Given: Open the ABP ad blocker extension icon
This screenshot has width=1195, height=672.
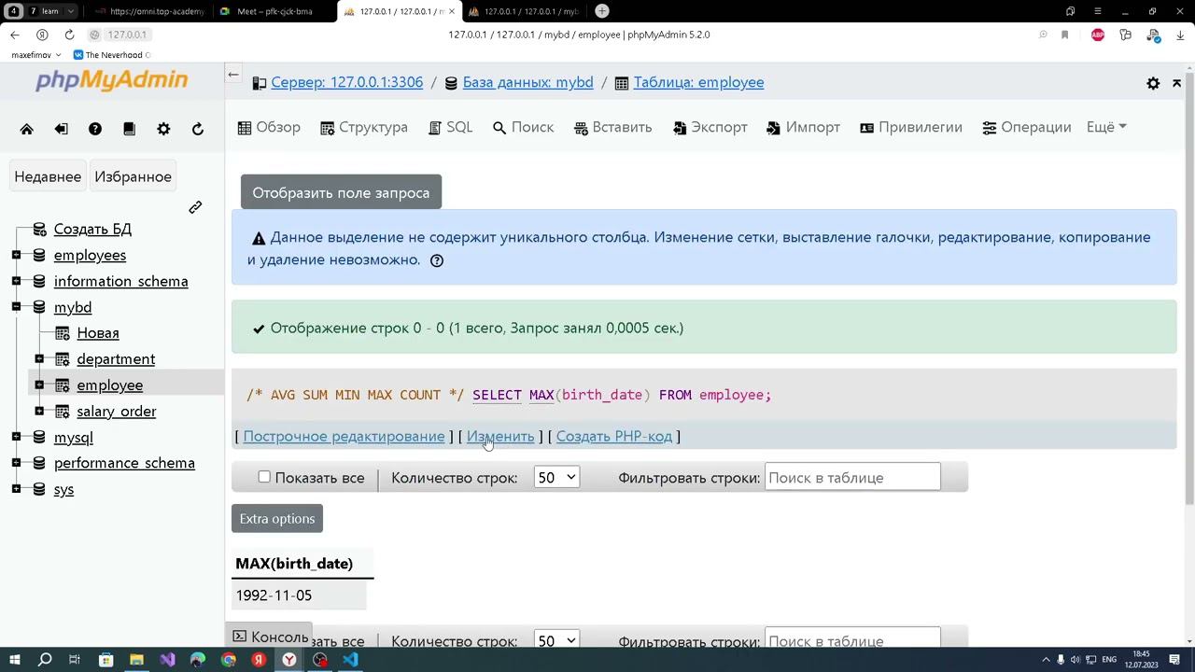Looking at the screenshot, I should coord(1098,35).
